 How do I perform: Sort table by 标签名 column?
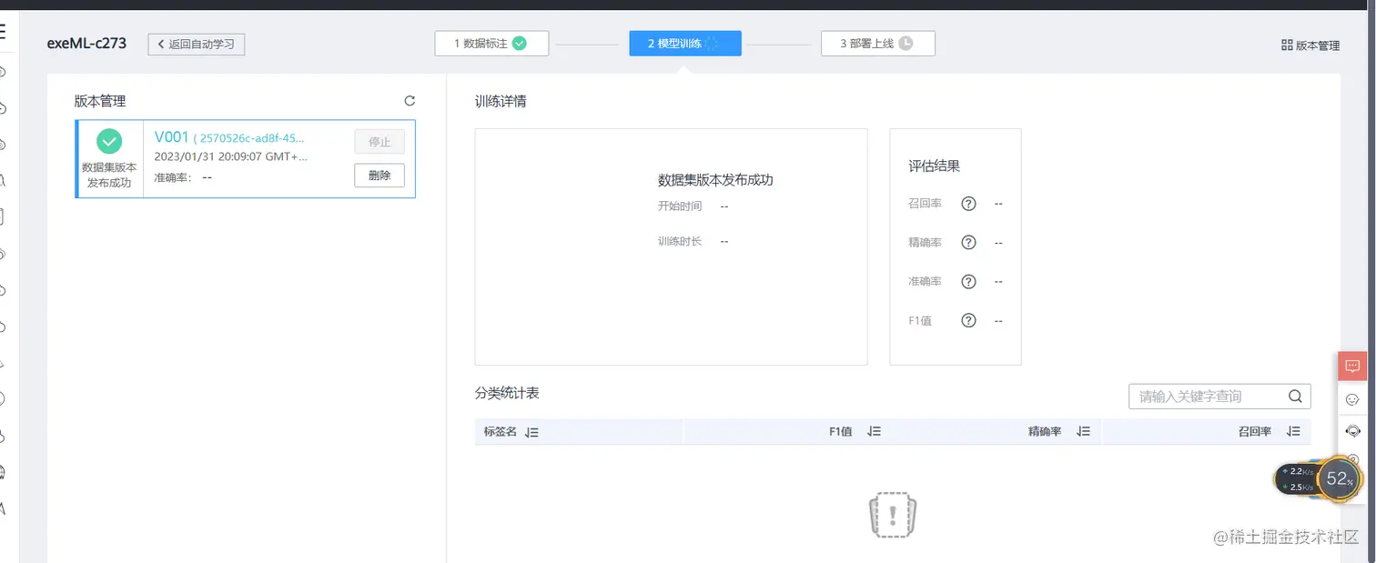[x=532, y=432]
